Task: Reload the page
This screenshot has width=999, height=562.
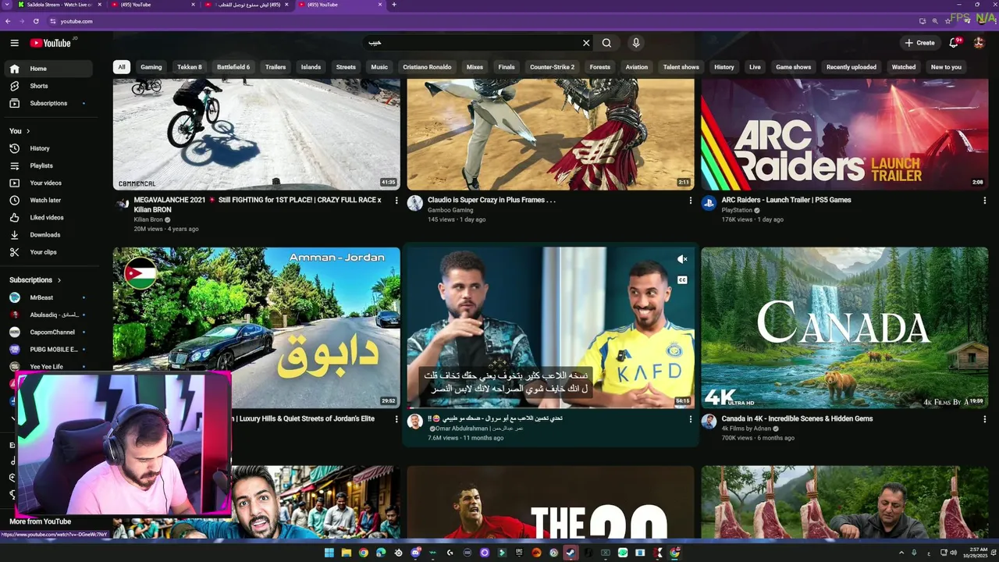Action: [x=36, y=21]
